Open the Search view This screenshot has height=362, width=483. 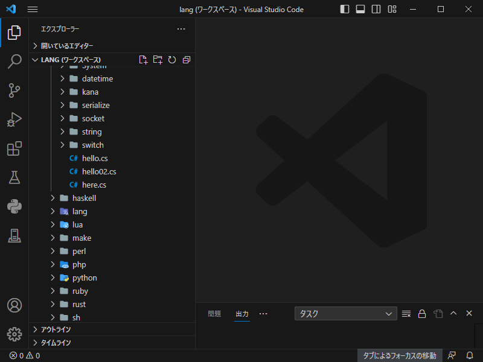coord(14,62)
